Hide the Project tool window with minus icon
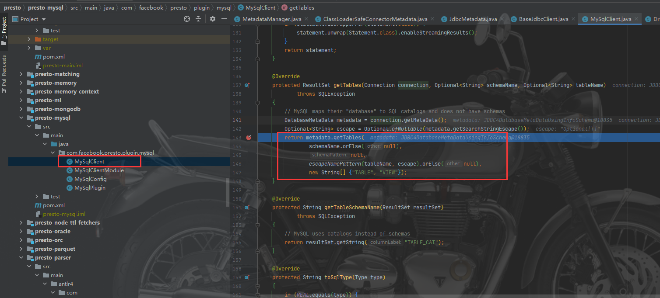This screenshot has width=660, height=298. [x=224, y=19]
